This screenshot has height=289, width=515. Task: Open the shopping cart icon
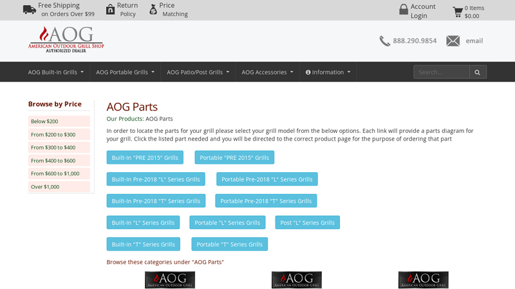pos(458,12)
